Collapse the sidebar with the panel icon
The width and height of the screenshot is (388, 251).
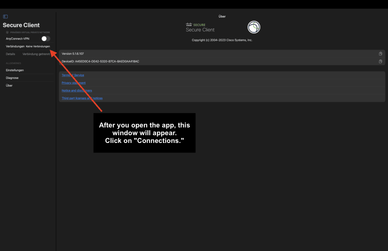(6, 16)
